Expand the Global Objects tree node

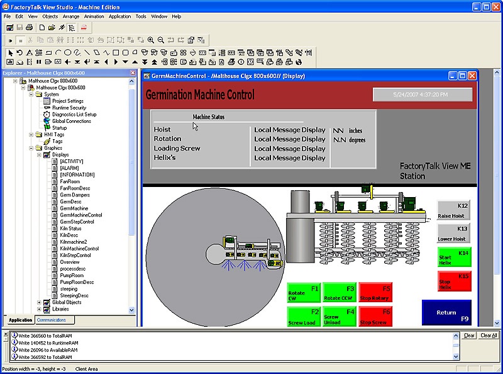click(x=39, y=302)
